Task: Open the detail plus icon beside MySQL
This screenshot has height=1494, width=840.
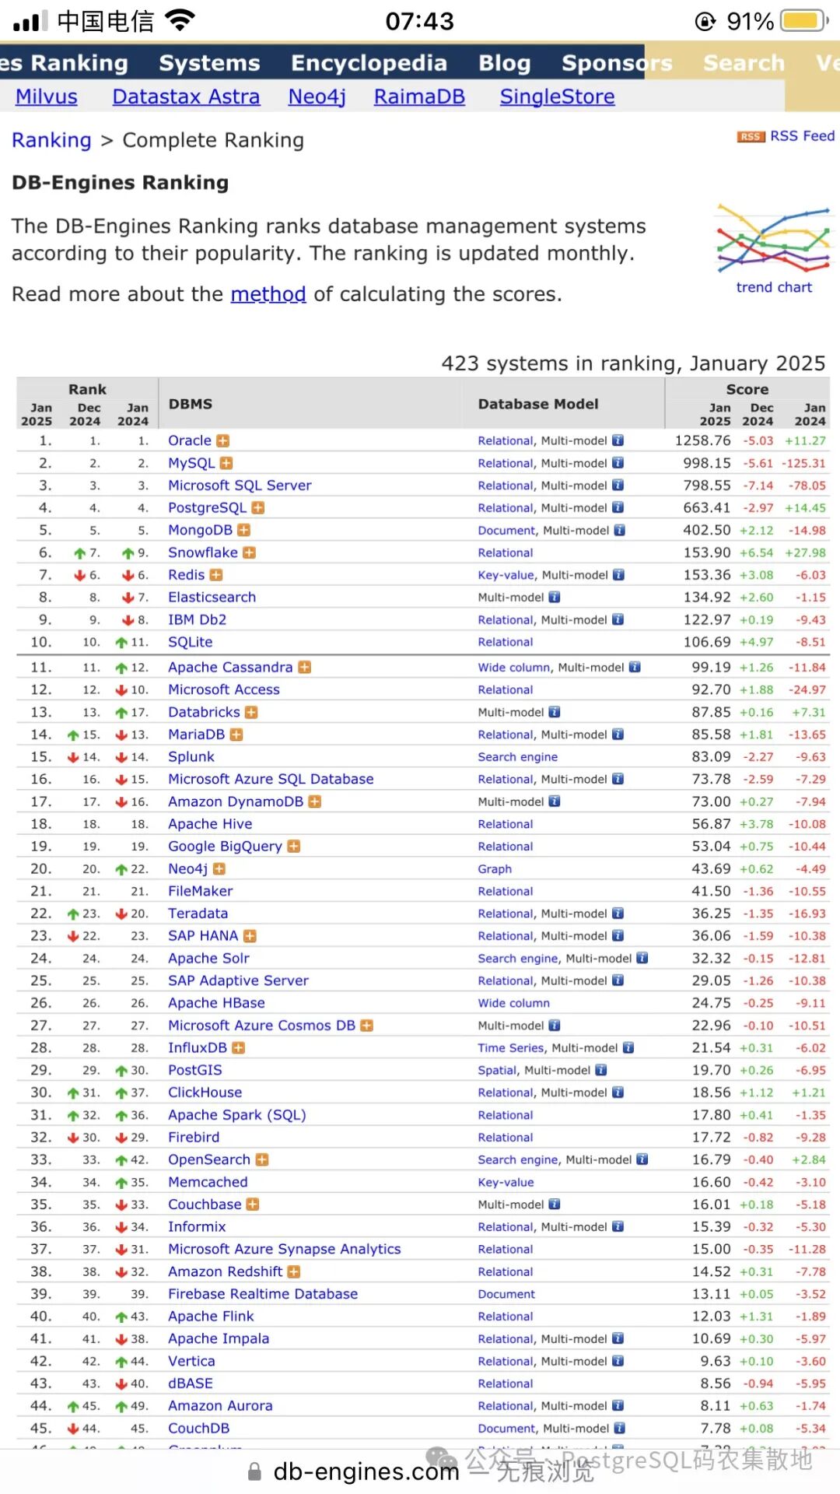Action: (226, 463)
